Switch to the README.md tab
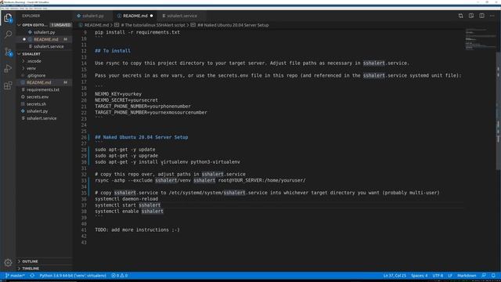 coord(135,16)
